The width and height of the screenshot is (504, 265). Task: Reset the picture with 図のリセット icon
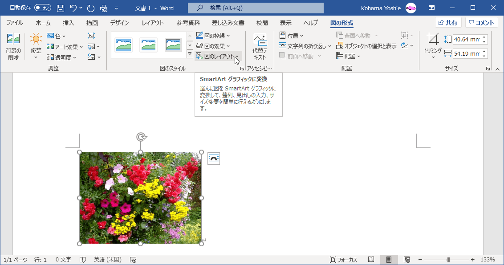90,57
